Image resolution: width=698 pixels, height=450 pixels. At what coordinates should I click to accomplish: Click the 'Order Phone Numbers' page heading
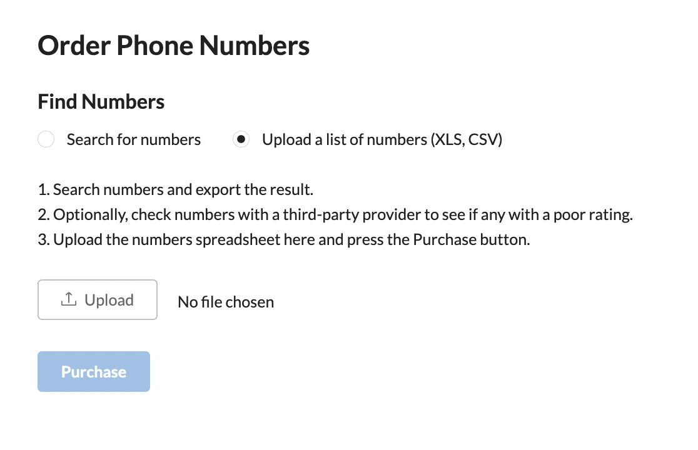174,46
